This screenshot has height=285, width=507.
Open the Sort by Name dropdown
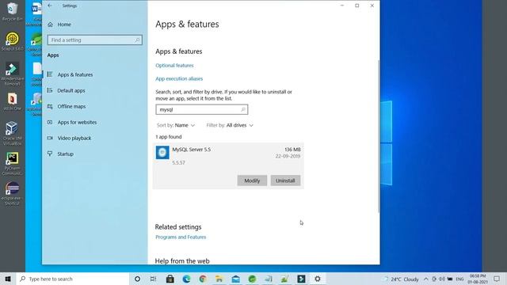(x=176, y=125)
